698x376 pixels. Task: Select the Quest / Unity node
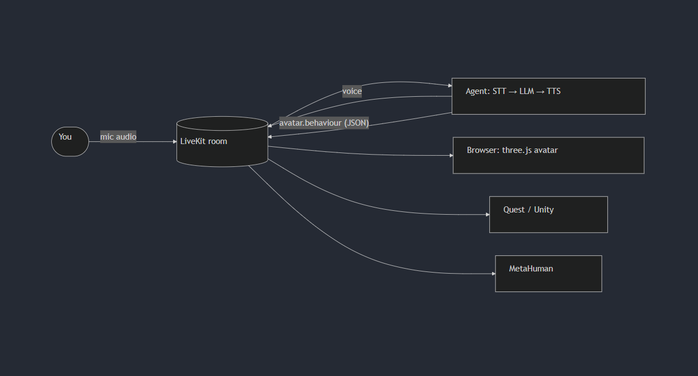(x=548, y=214)
